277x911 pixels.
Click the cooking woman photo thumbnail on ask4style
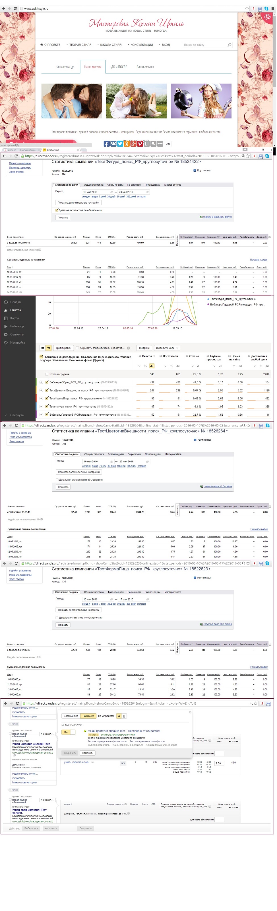pyautogui.click(x=201, y=101)
